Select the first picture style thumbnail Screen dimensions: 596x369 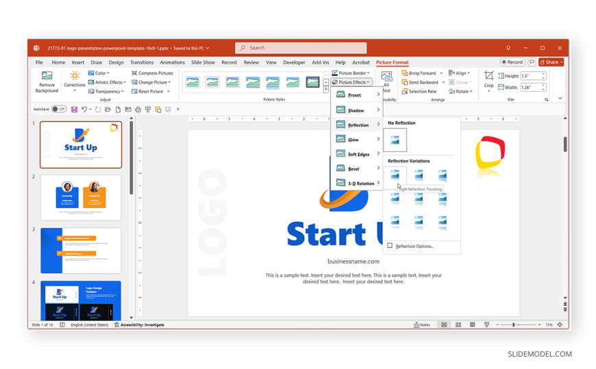click(x=193, y=81)
